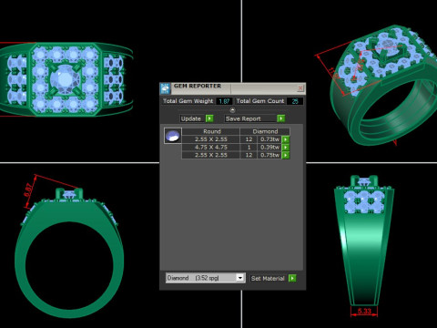Select the 2.55 X 2.55 size on the 0.75tw row
The image size is (437, 328).
point(211,155)
